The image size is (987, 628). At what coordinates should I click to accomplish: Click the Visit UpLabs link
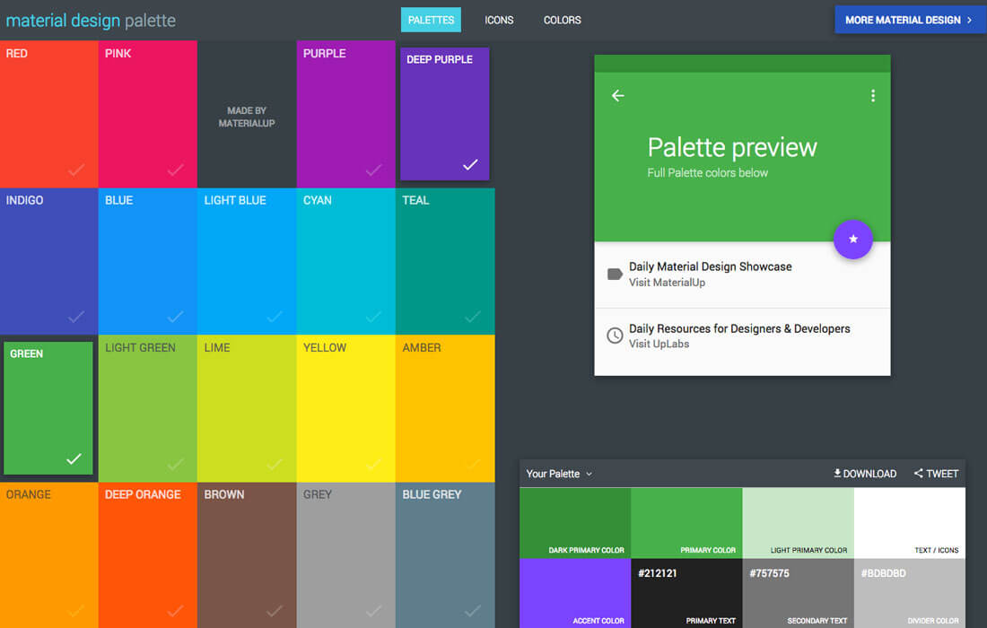(659, 344)
